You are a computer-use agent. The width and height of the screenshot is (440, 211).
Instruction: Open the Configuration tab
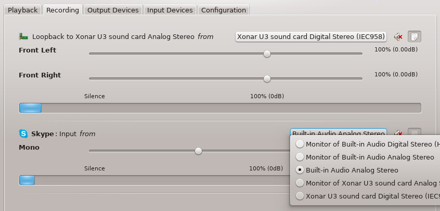pyautogui.click(x=223, y=10)
